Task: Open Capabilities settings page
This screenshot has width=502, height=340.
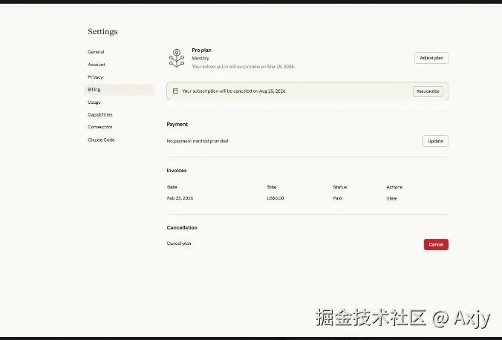Action: click(100, 114)
